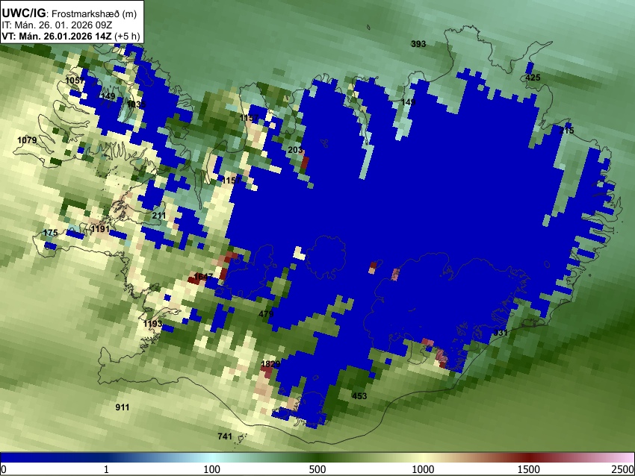Click the legend label 1500
This screenshot has height=476, width=635.
(528, 469)
